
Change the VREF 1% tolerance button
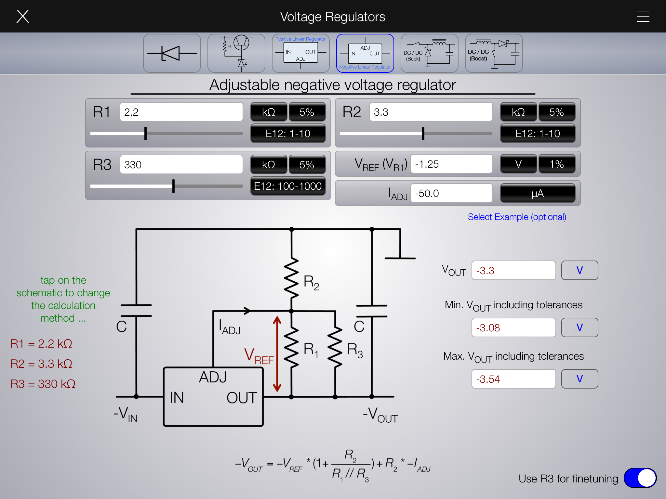(556, 164)
